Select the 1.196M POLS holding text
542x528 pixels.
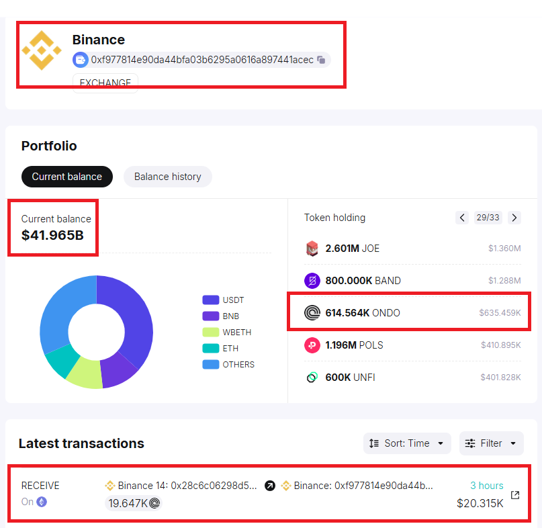[x=355, y=345]
